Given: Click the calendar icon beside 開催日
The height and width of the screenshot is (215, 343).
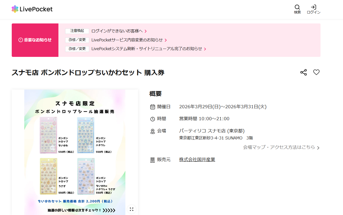Looking at the screenshot, I should (153, 107).
